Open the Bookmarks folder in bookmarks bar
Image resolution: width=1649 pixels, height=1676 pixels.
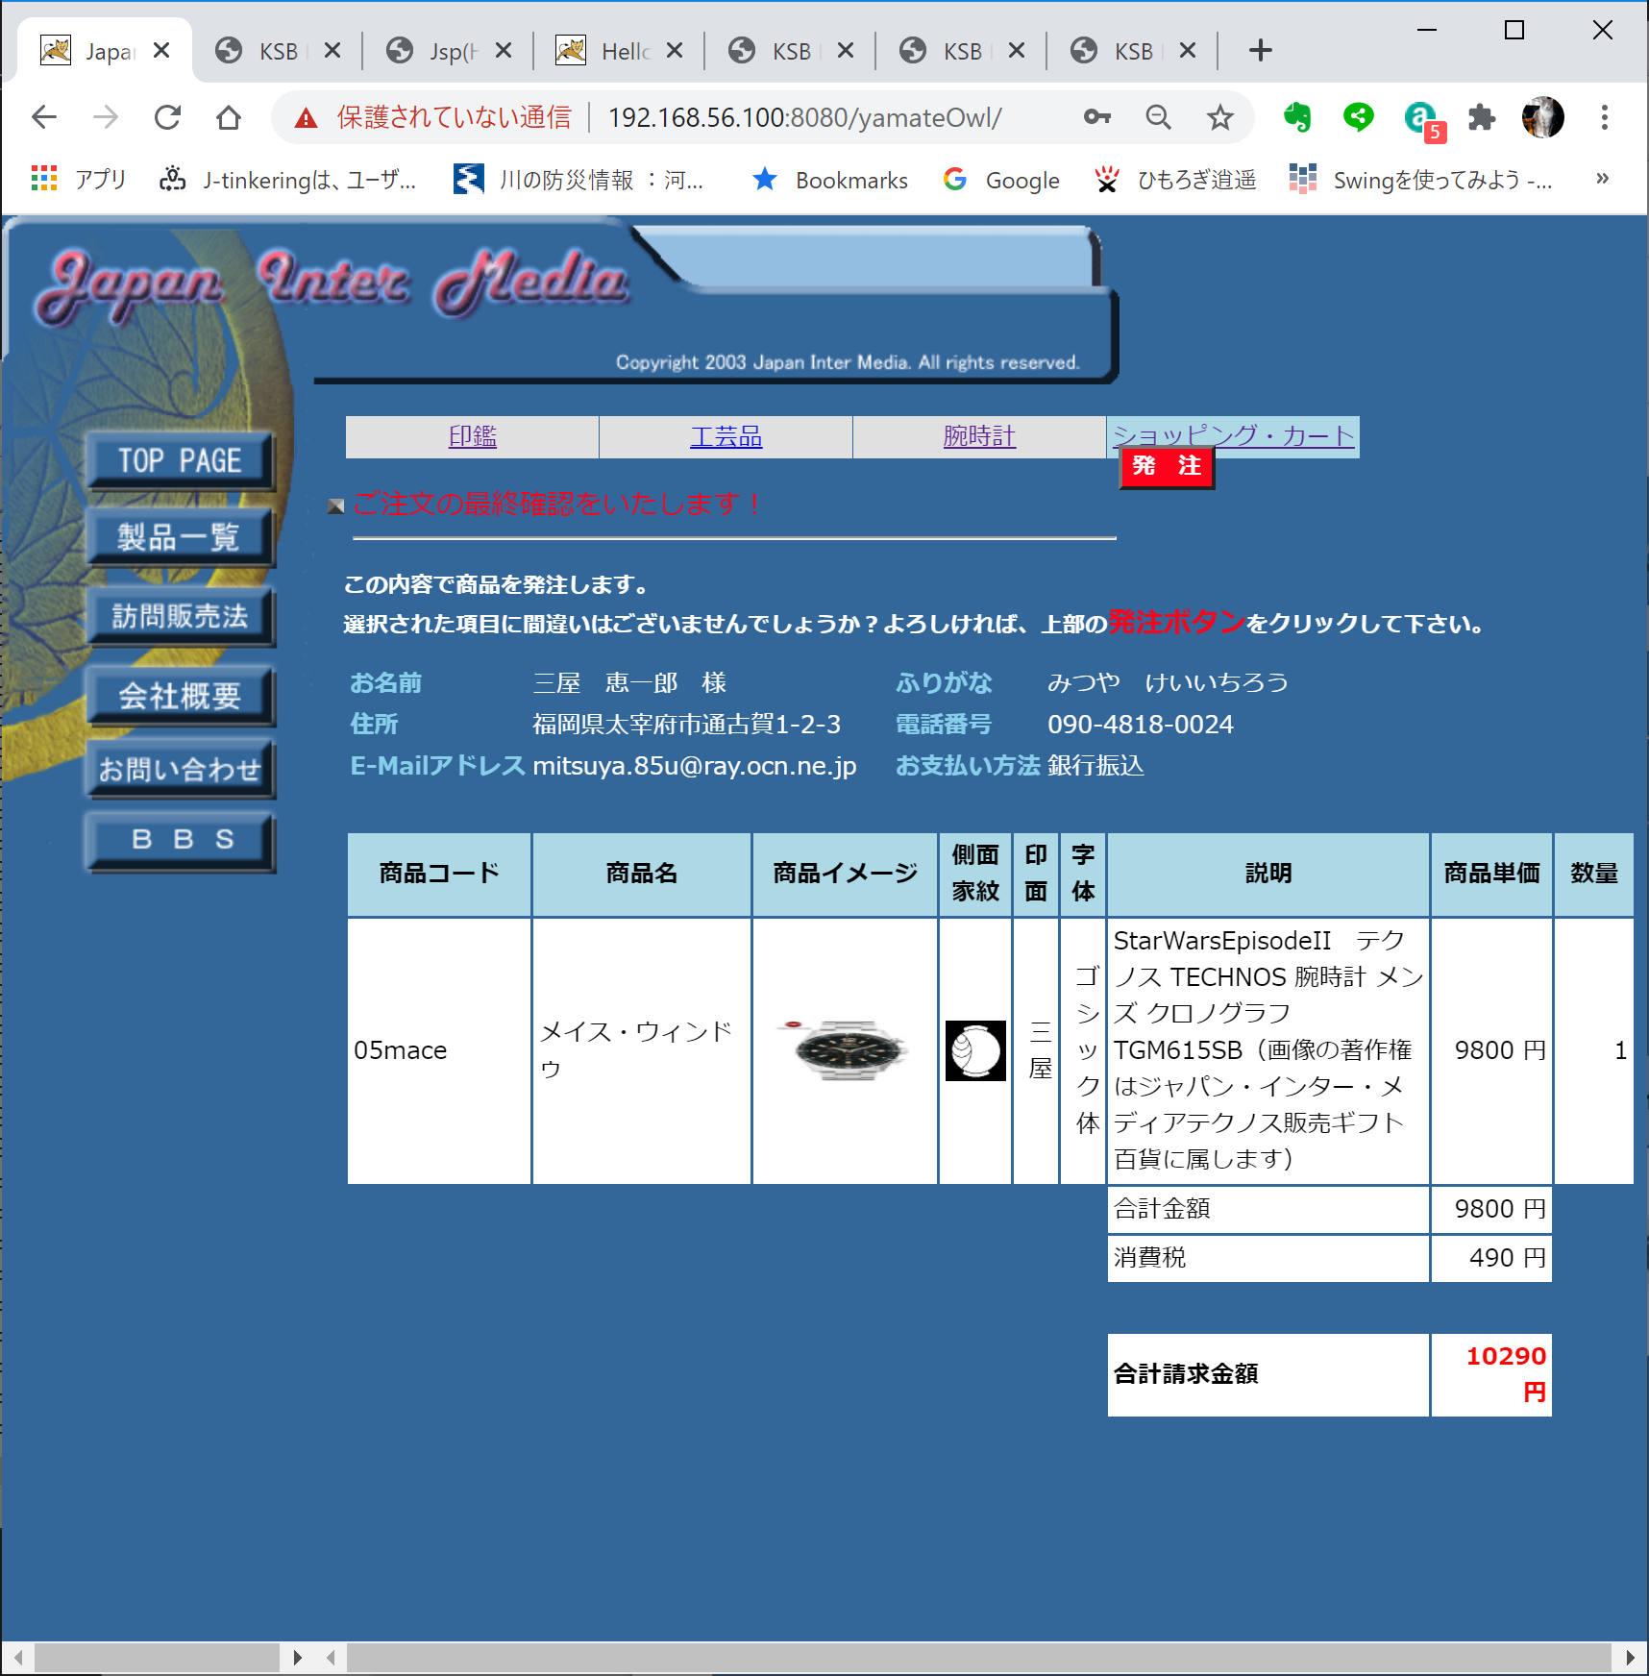click(x=830, y=180)
